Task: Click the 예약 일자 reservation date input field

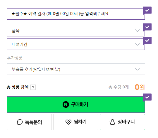Action: pos(76,14)
